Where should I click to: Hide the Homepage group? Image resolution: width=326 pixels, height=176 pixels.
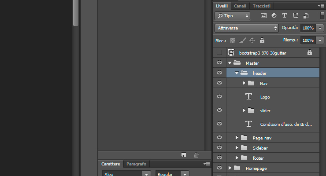click(219, 168)
